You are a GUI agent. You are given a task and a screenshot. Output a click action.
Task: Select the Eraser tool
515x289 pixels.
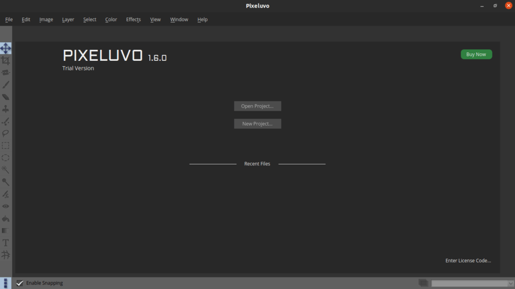tap(6, 97)
